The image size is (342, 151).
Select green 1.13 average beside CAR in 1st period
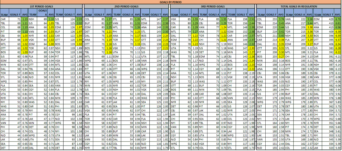[24, 19]
